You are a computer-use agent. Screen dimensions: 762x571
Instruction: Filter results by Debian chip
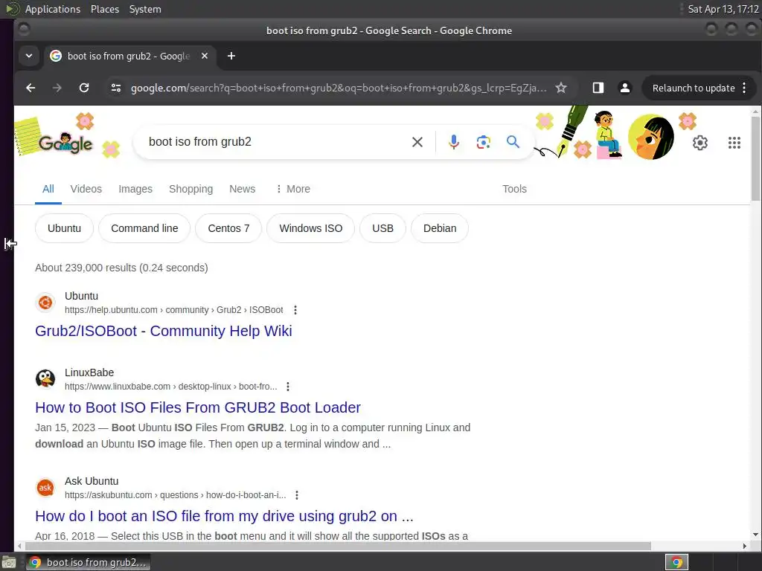point(439,228)
